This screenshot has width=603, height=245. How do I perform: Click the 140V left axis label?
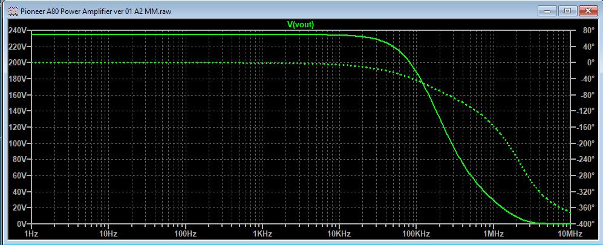point(18,111)
